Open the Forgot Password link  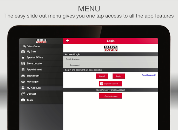(x=149, y=75)
